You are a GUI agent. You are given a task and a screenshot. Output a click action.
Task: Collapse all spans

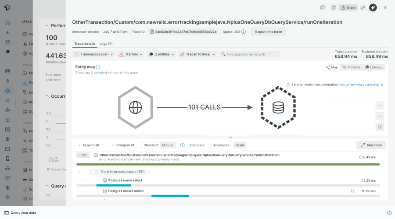pos(123,145)
